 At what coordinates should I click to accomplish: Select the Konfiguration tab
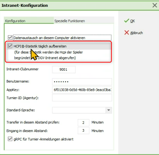(15, 21)
